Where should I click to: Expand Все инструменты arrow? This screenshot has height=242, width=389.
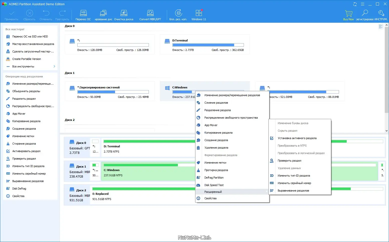(54, 66)
